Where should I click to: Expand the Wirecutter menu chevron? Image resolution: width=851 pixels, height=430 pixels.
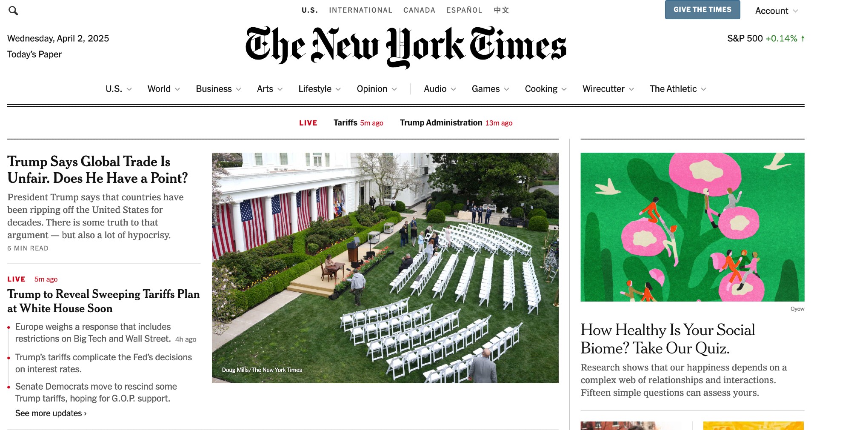coord(631,89)
